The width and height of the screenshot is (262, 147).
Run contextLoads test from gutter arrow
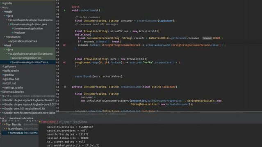tap(65, 10)
